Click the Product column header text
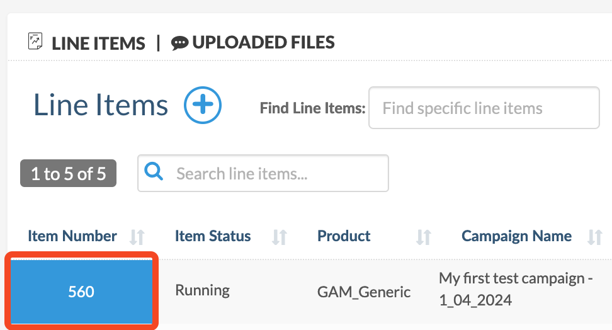Image resolution: width=612 pixels, height=330 pixels. click(x=344, y=236)
